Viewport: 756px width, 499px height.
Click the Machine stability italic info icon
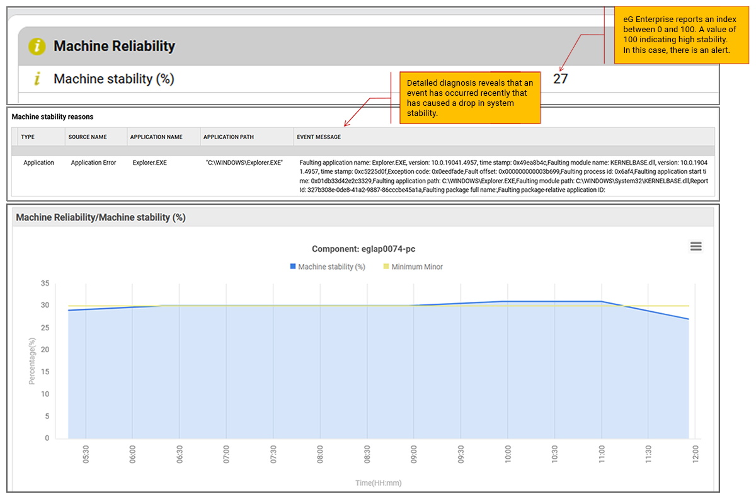pos(37,79)
